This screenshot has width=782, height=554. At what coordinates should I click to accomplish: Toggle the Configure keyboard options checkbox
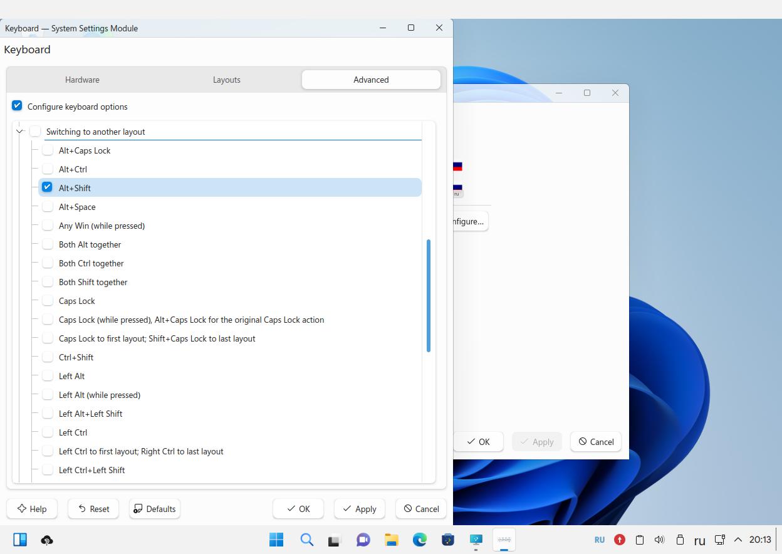[x=17, y=106]
